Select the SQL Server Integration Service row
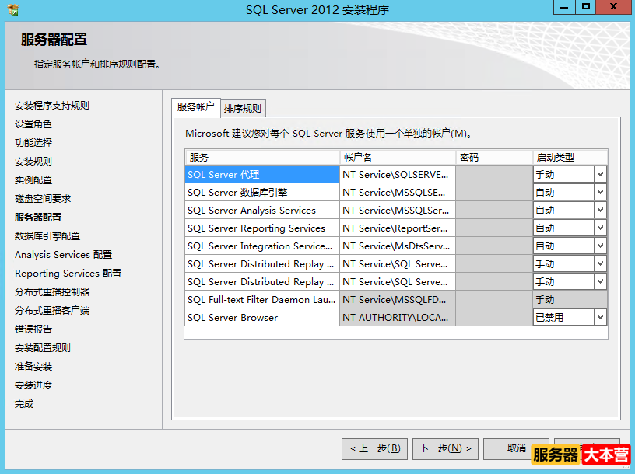 click(262, 246)
